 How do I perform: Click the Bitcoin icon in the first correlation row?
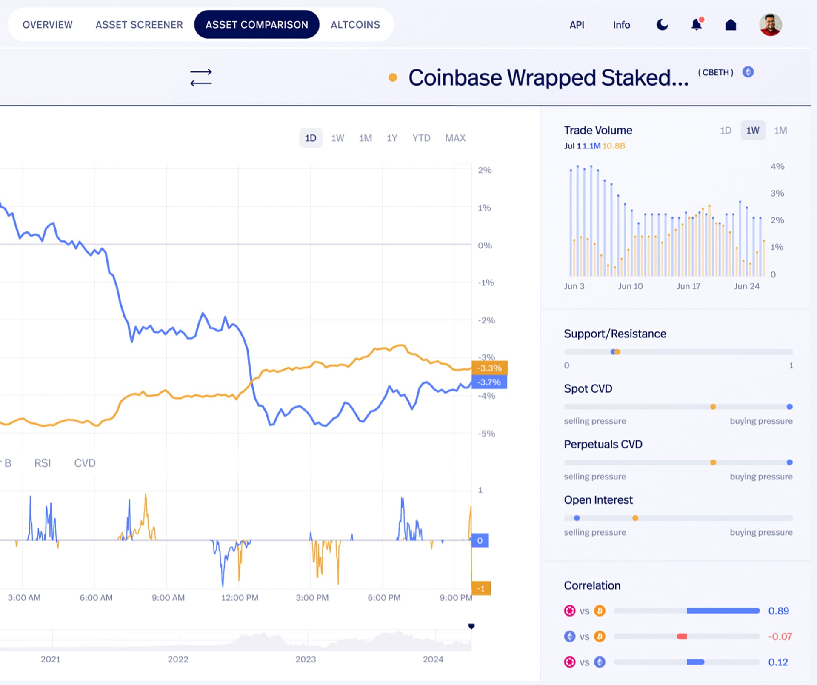tap(600, 611)
